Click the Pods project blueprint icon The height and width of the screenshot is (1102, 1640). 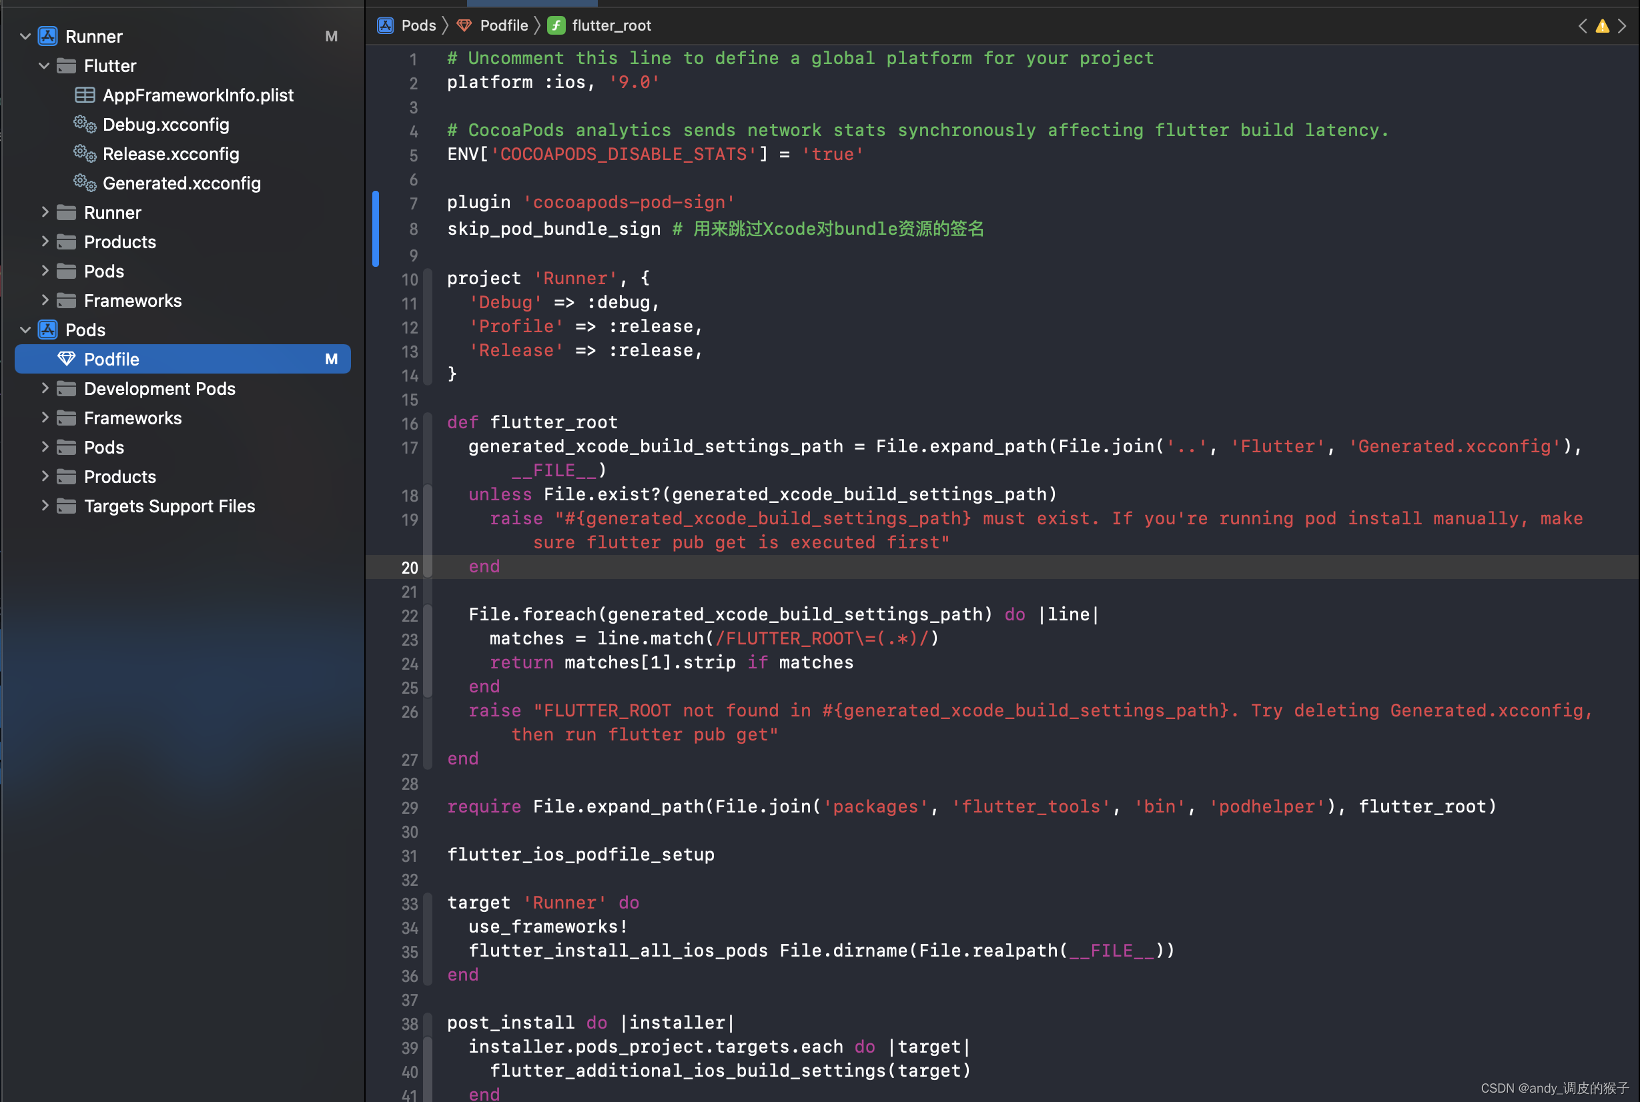coord(48,330)
